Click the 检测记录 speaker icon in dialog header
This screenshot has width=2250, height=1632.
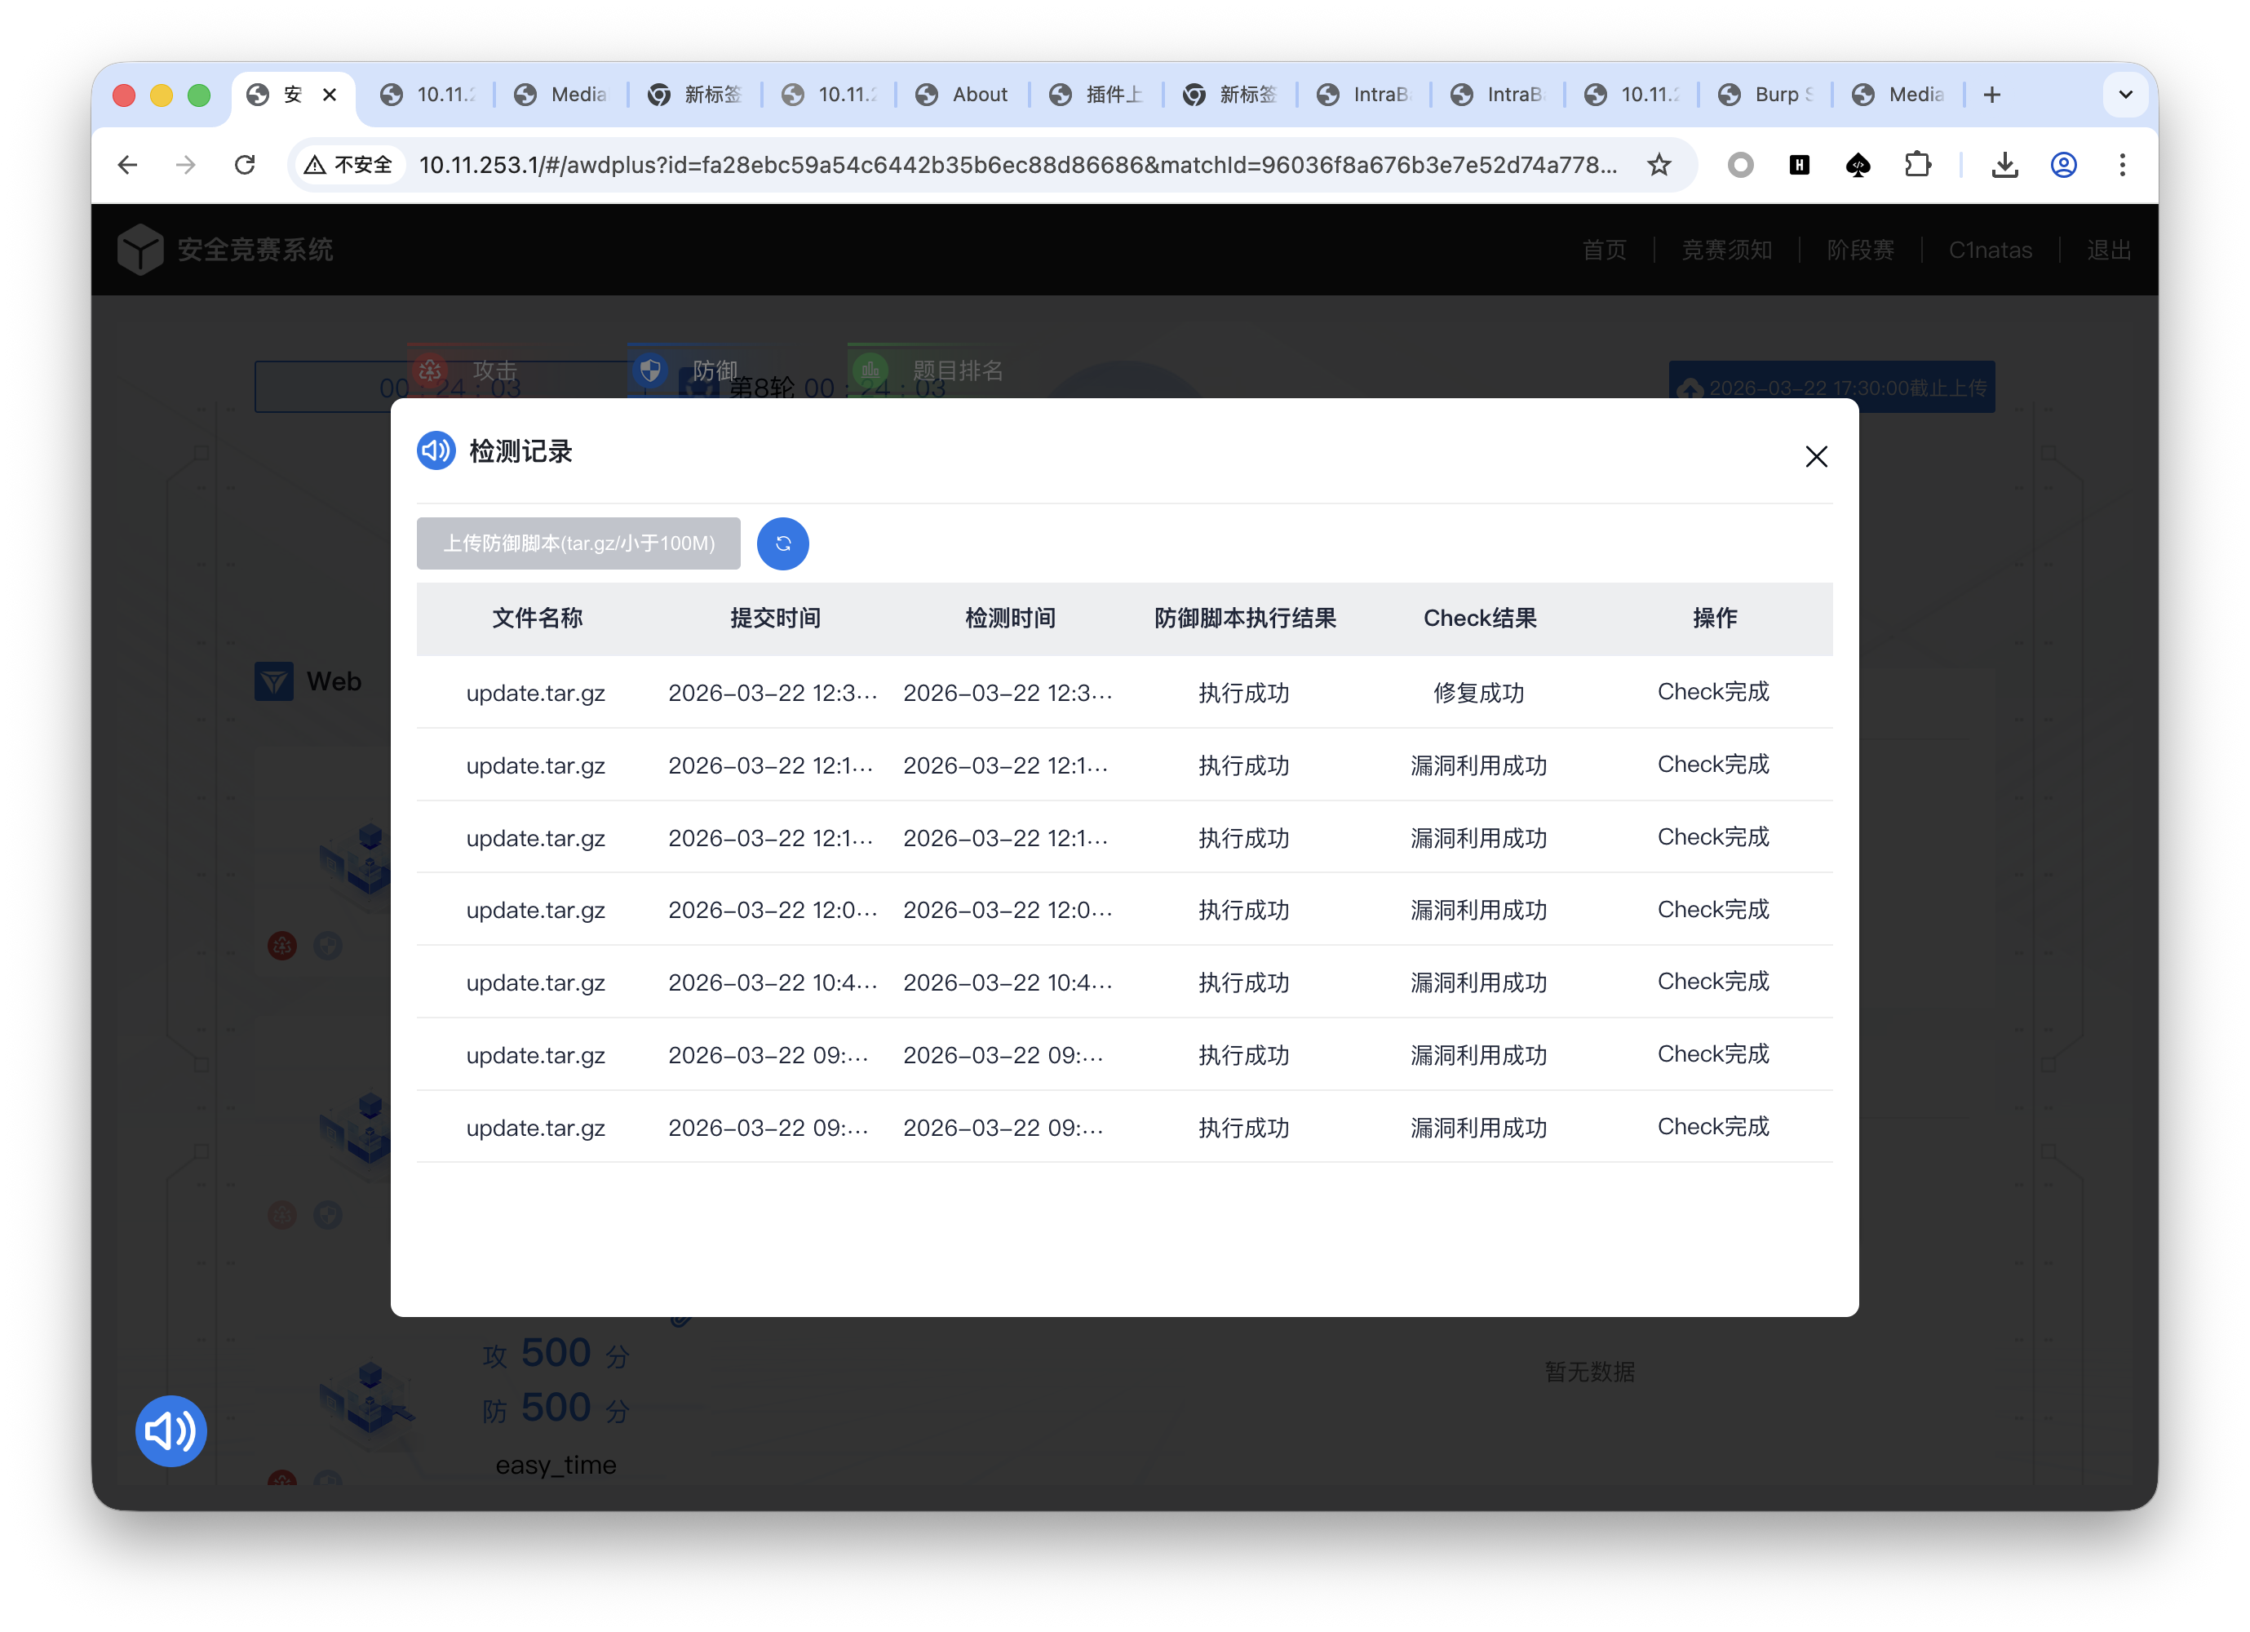[436, 451]
